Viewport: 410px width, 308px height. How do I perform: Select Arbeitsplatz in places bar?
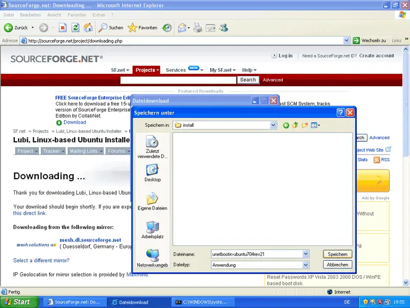[x=152, y=229]
